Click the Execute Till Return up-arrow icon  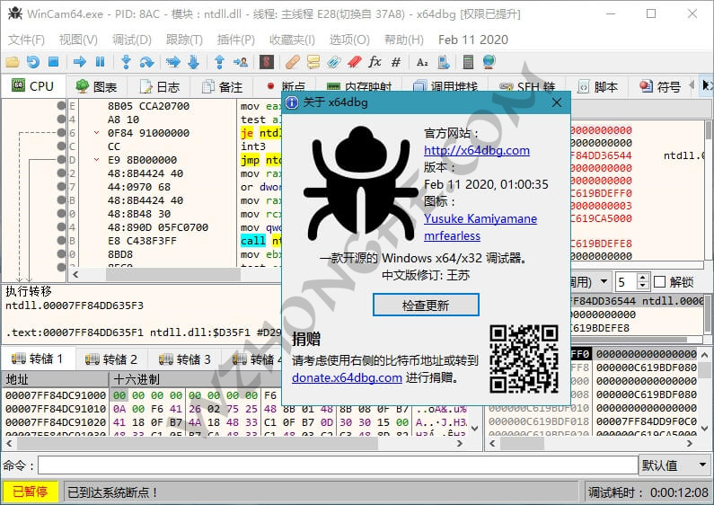tap(219, 61)
